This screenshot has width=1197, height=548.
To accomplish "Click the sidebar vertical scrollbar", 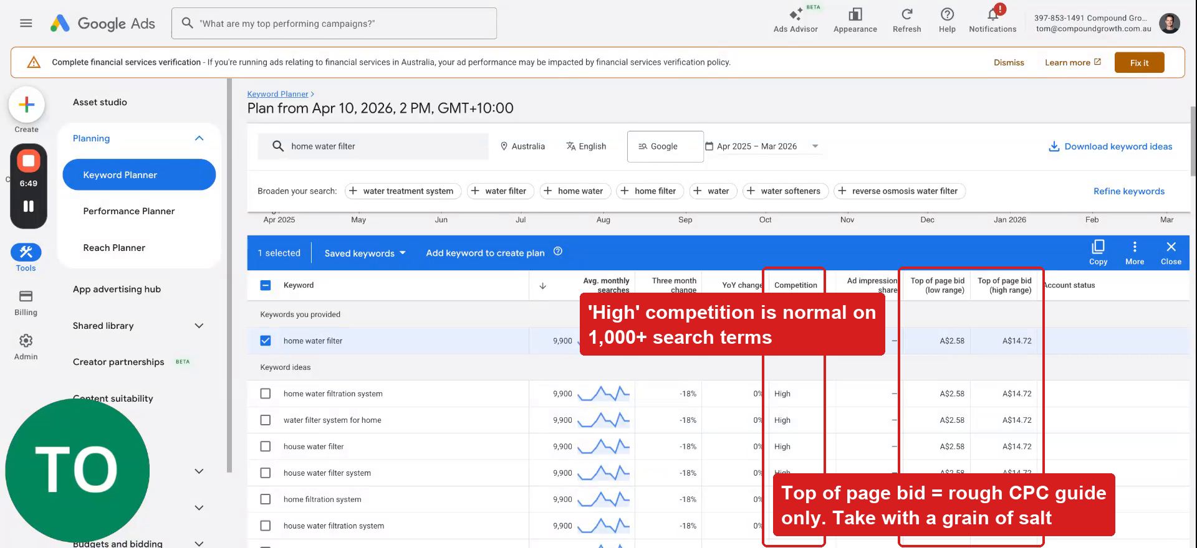I will [x=229, y=274].
